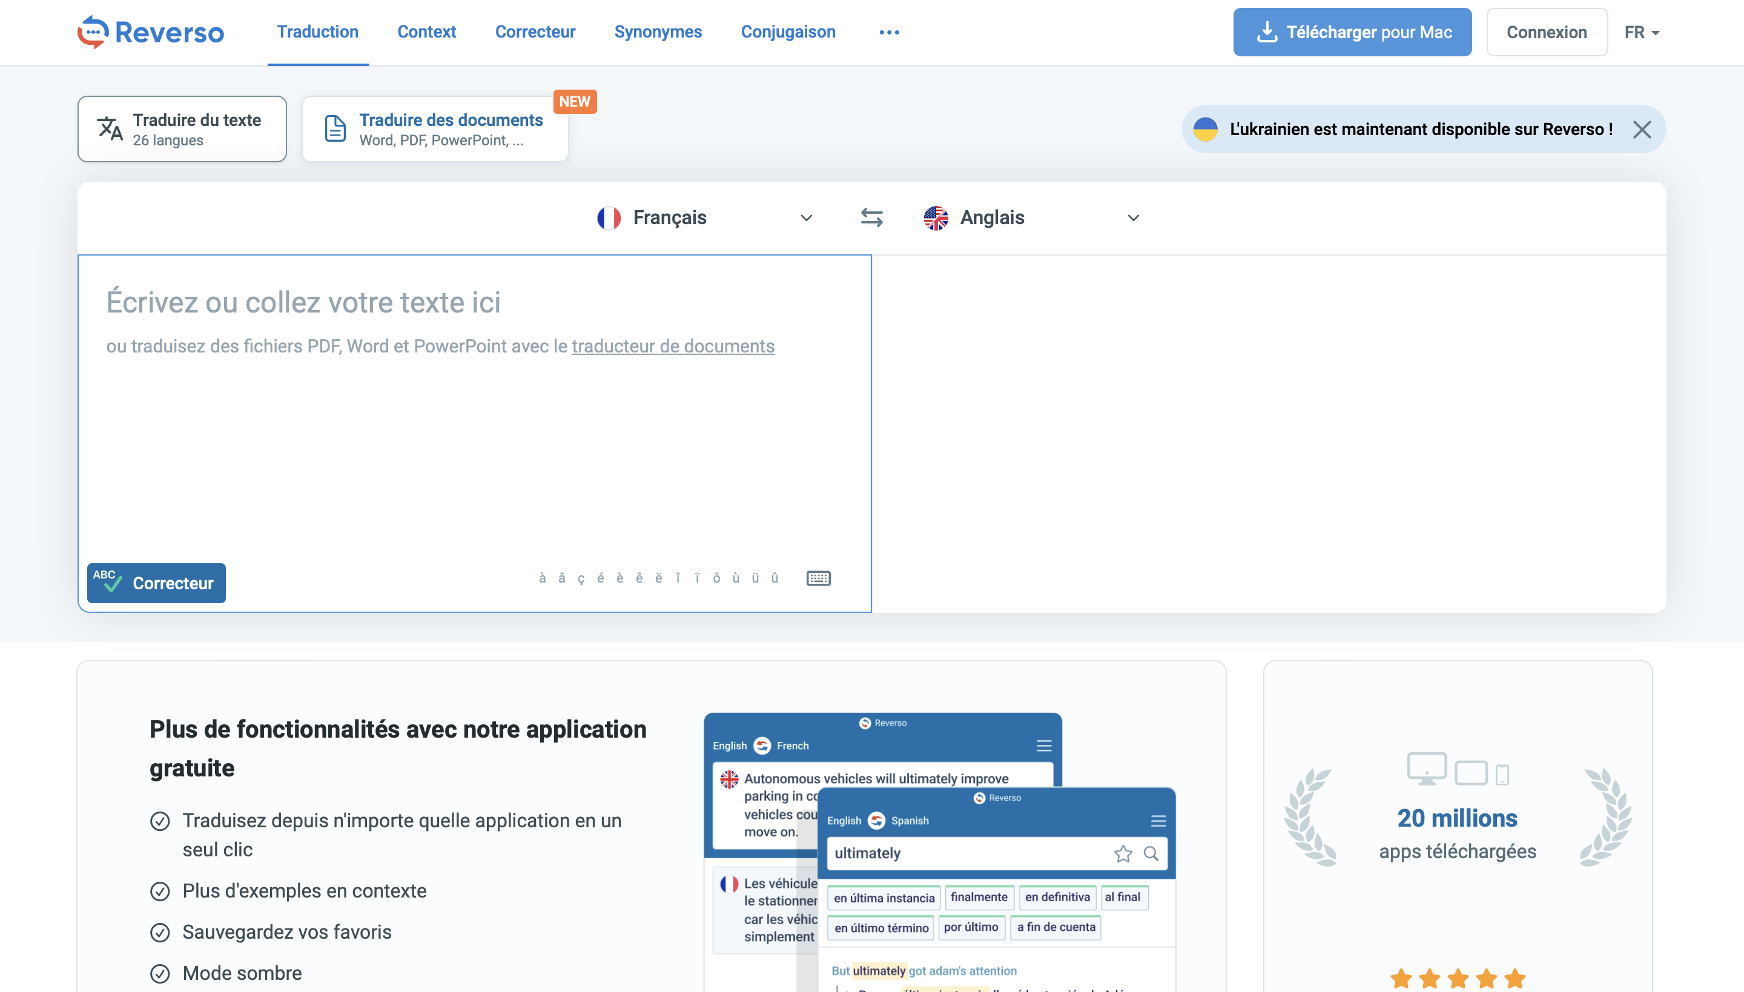Click the NEW badge

pyautogui.click(x=574, y=102)
